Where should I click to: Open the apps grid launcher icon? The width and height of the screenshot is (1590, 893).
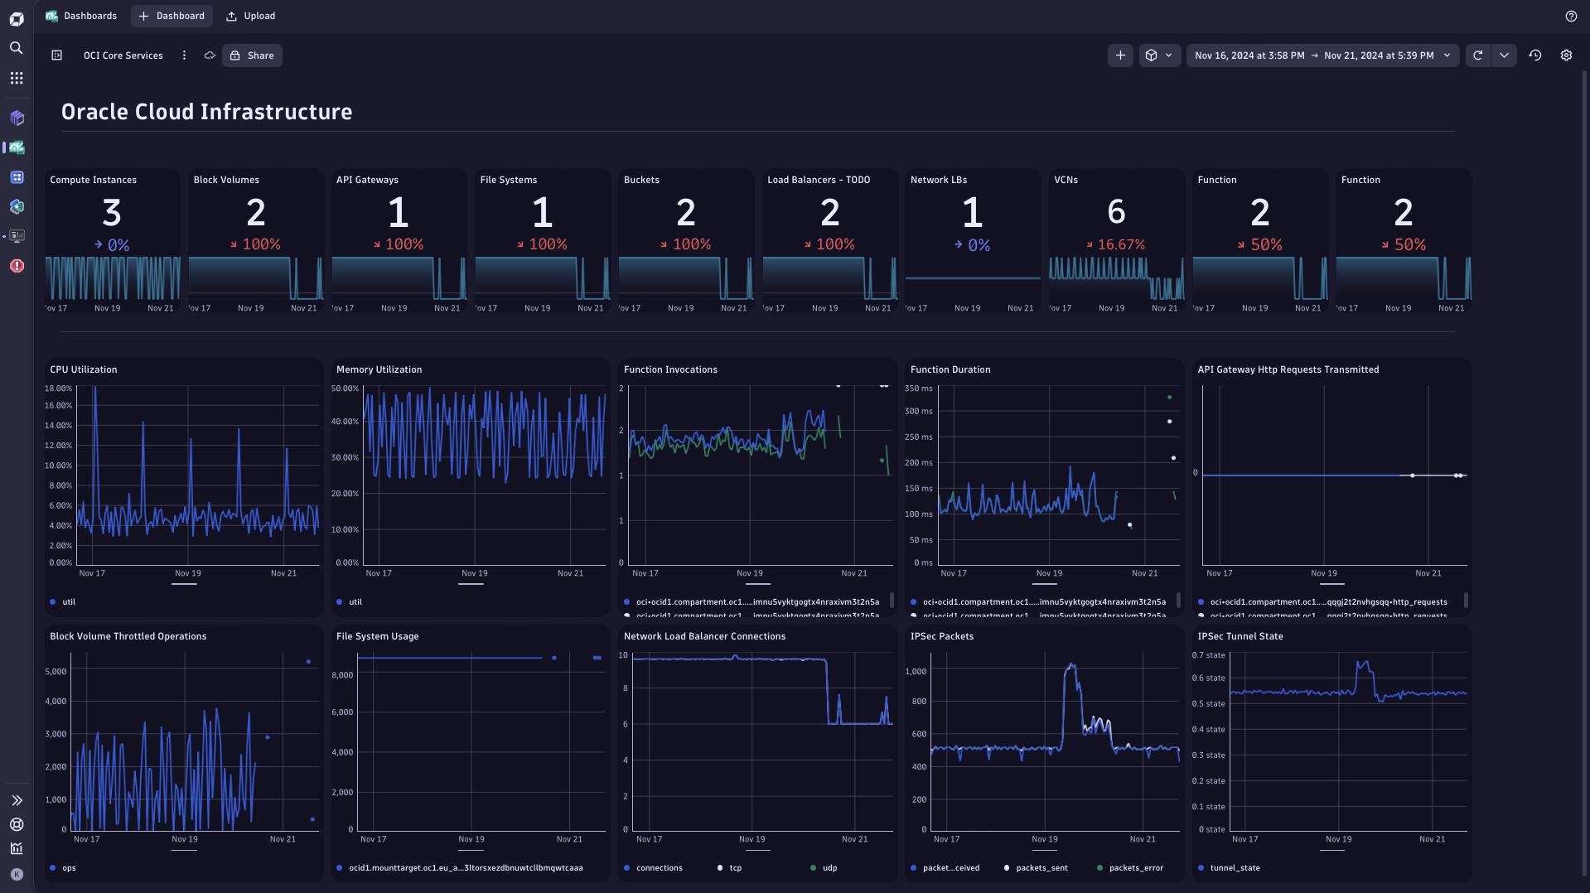17,78
